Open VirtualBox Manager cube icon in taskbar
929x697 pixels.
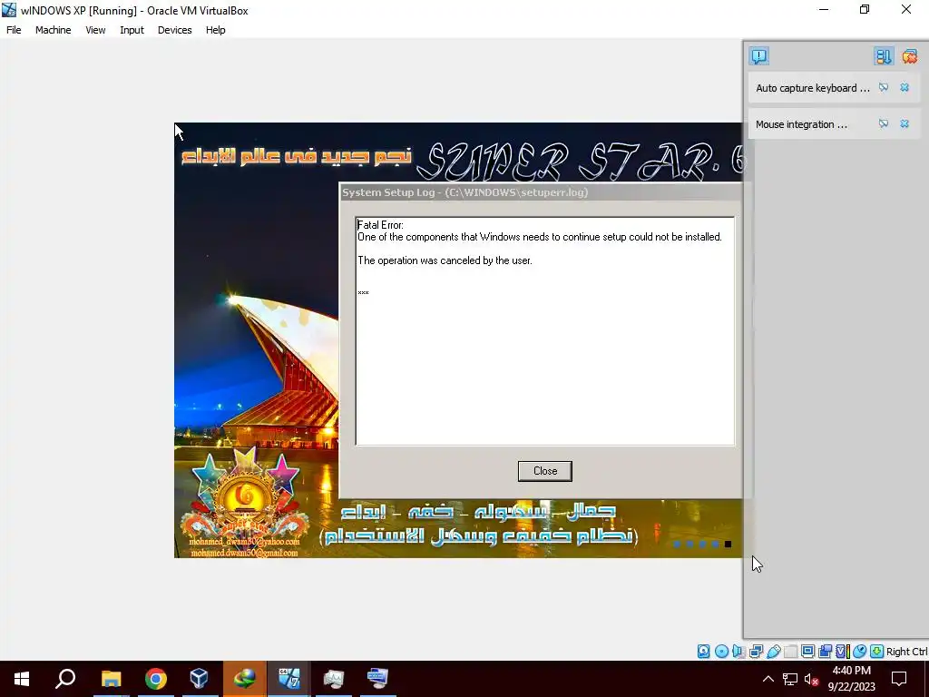pos(200,679)
